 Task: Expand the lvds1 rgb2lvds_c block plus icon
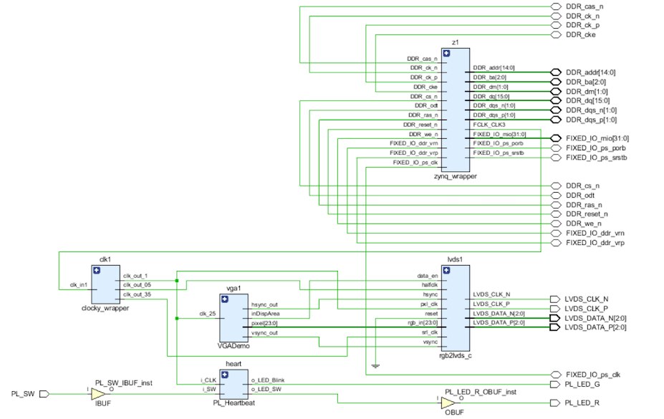[x=446, y=271]
